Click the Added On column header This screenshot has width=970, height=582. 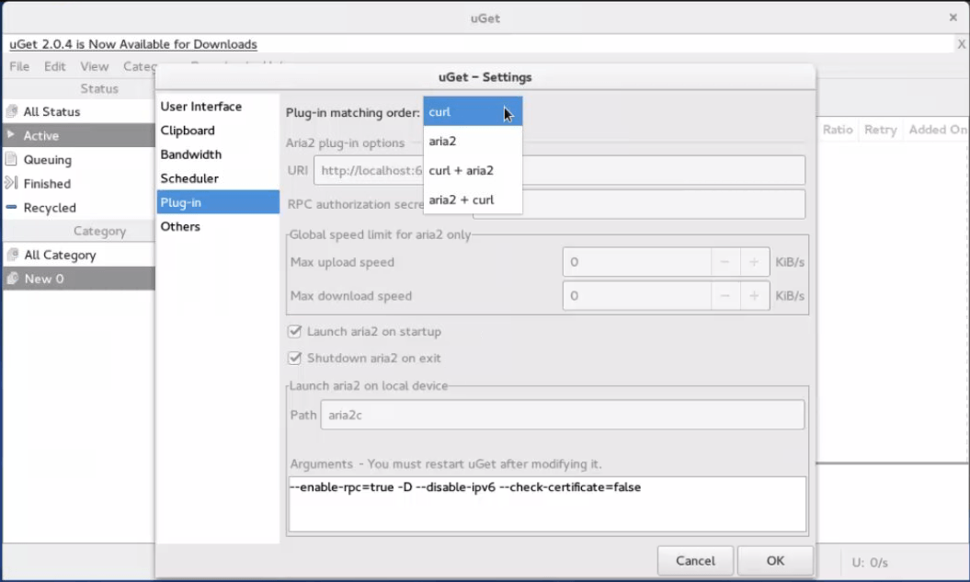point(937,130)
